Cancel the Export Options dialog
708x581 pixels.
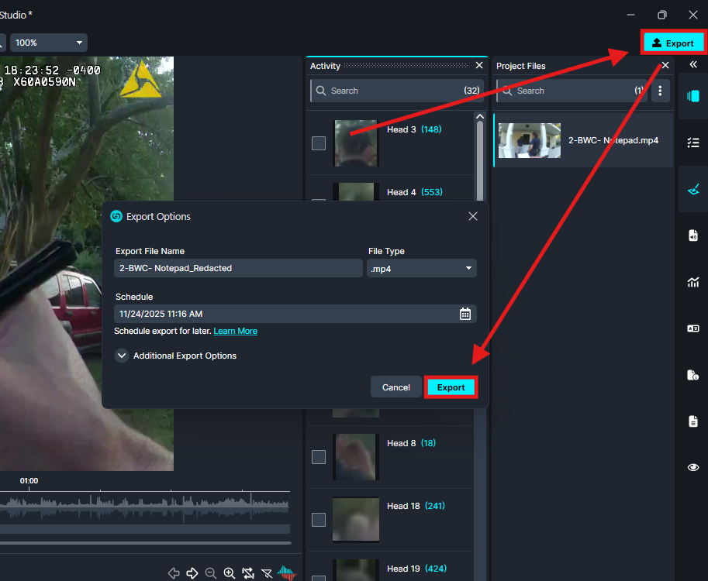click(x=395, y=387)
